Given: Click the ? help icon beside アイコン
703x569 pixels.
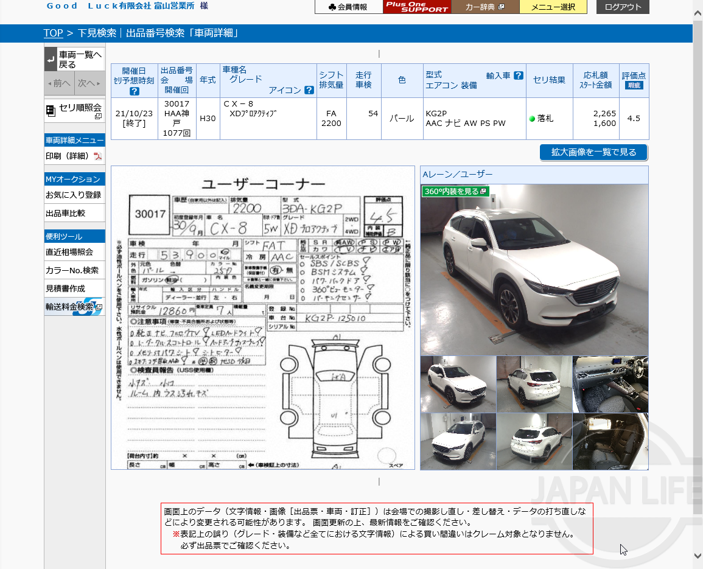Looking at the screenshot, I should [309, 91].
